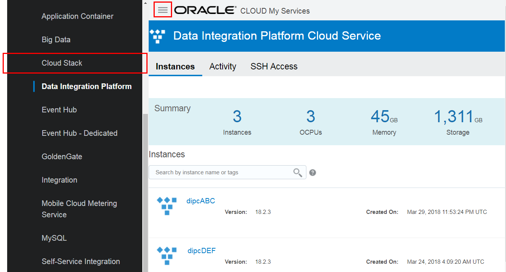
Task: Click the dipcABC instance service icon
Action: 166,206
